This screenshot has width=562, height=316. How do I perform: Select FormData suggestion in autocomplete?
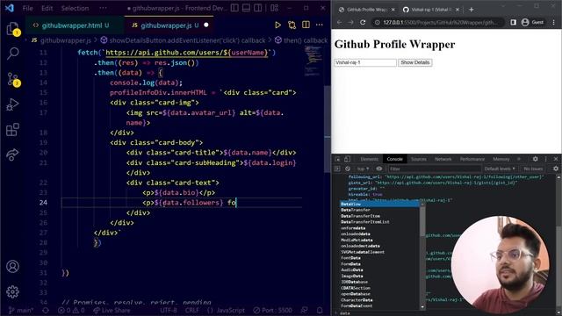pyautogui.click(x=380, y=264)
